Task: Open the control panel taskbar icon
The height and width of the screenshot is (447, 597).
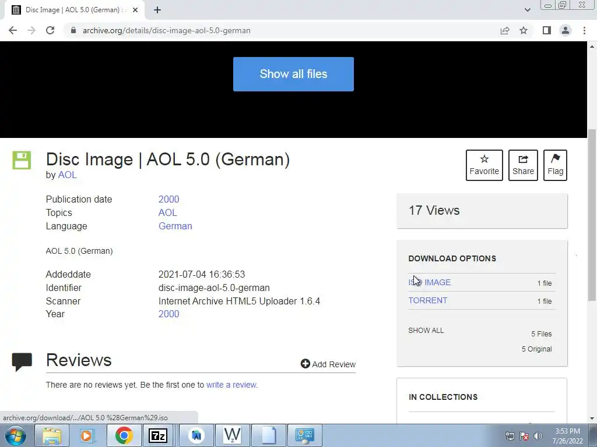Action: coord(304,435)
